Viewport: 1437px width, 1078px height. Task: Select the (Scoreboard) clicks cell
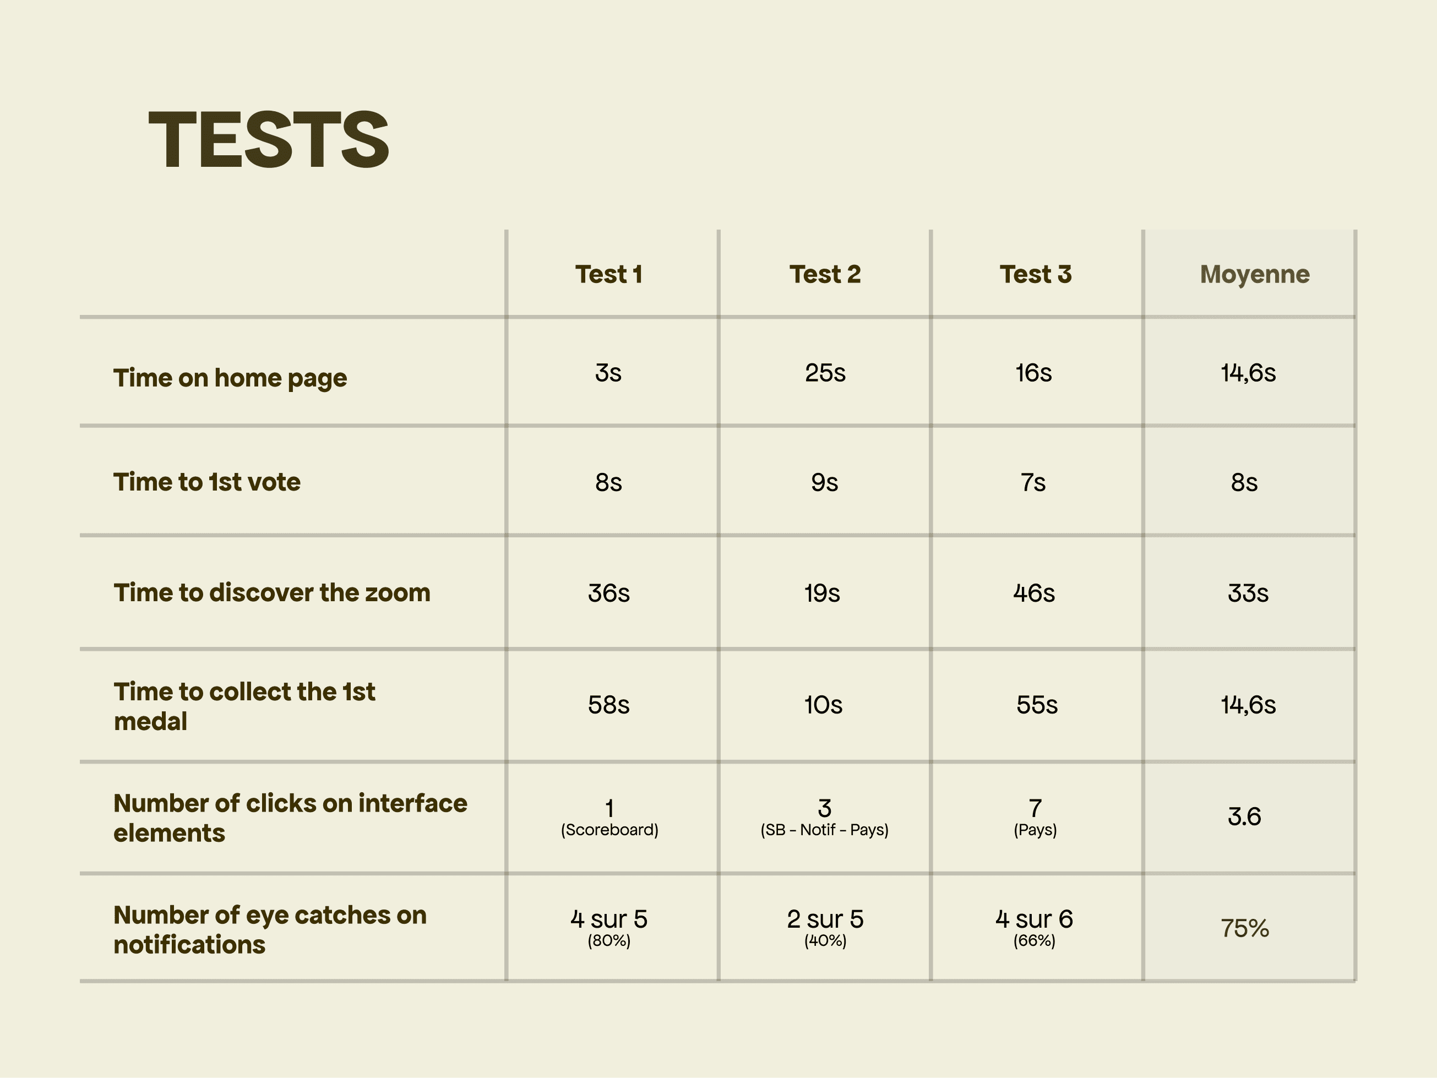point(609,818)
